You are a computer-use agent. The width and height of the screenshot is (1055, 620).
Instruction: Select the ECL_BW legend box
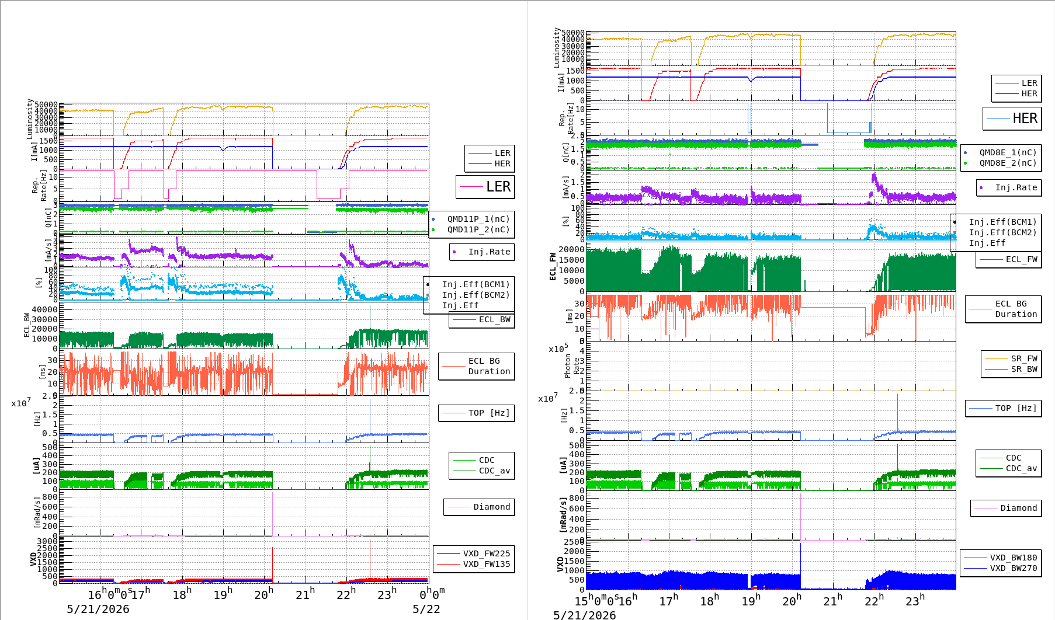[482, 319]
